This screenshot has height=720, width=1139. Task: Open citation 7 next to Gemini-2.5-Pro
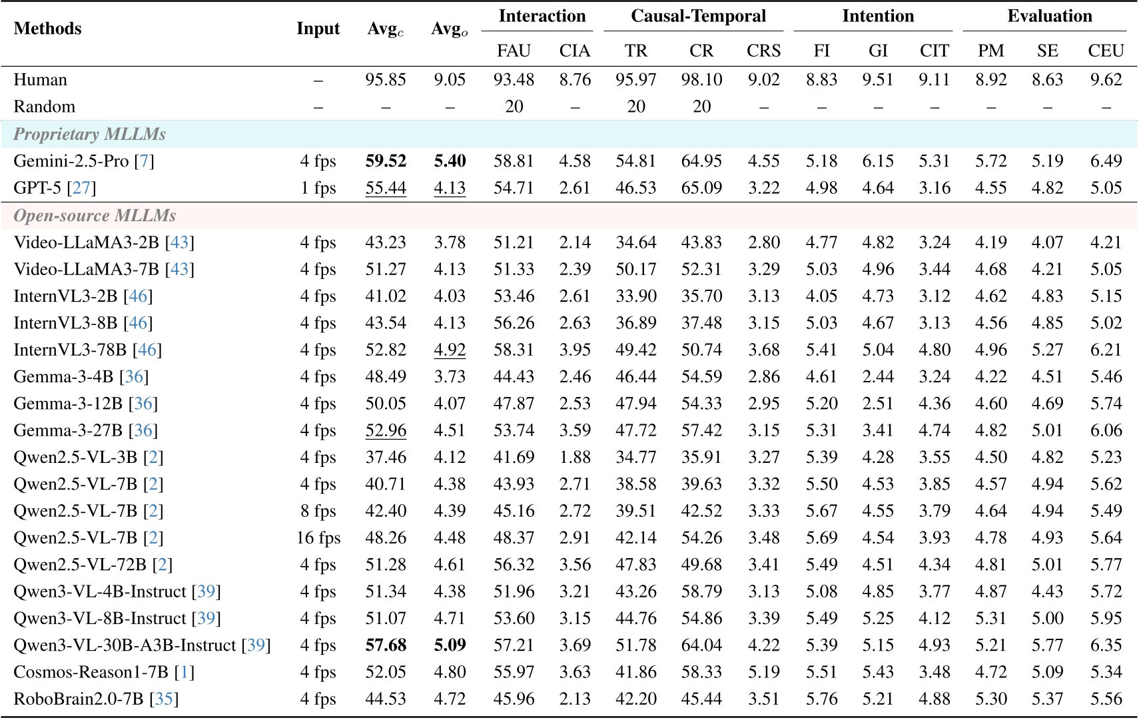[x=144, y=161]
